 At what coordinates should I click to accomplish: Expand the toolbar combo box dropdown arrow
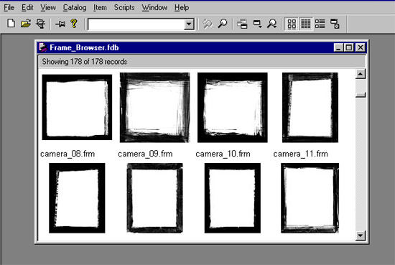189,24
